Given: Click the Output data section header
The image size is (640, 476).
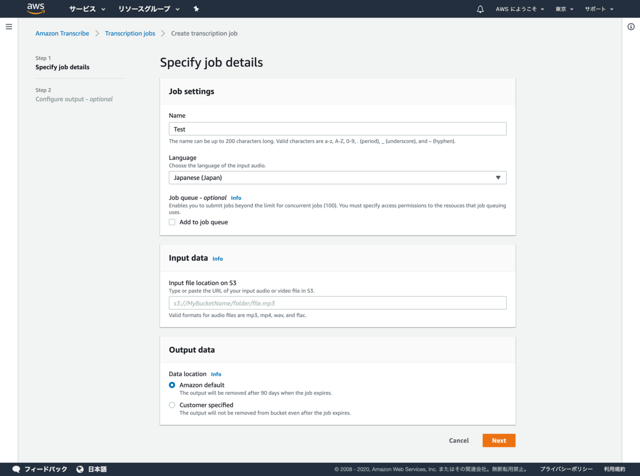Looking at the screenshot, I should tap(192, 350).
